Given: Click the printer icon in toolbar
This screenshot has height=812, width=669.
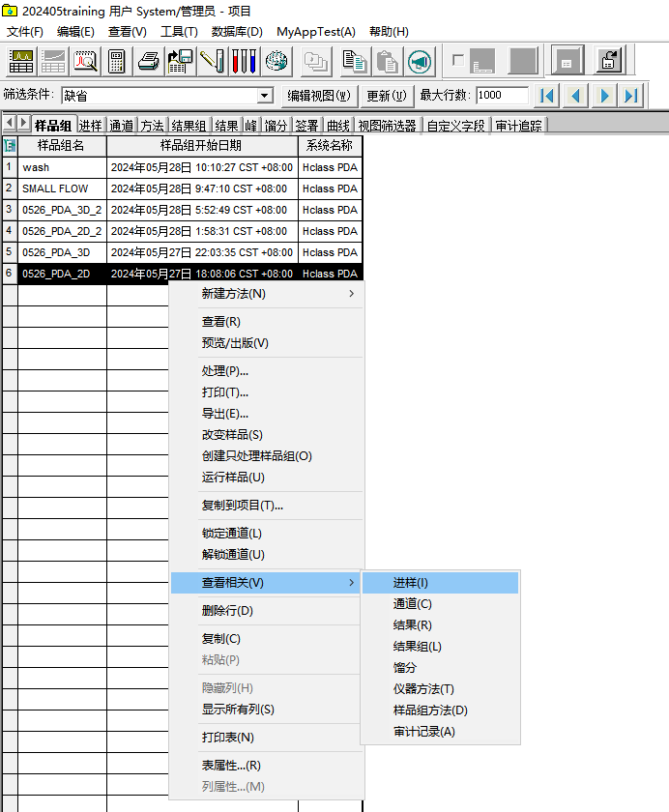Looking at the screenshot, I should (x=149, y=61).
